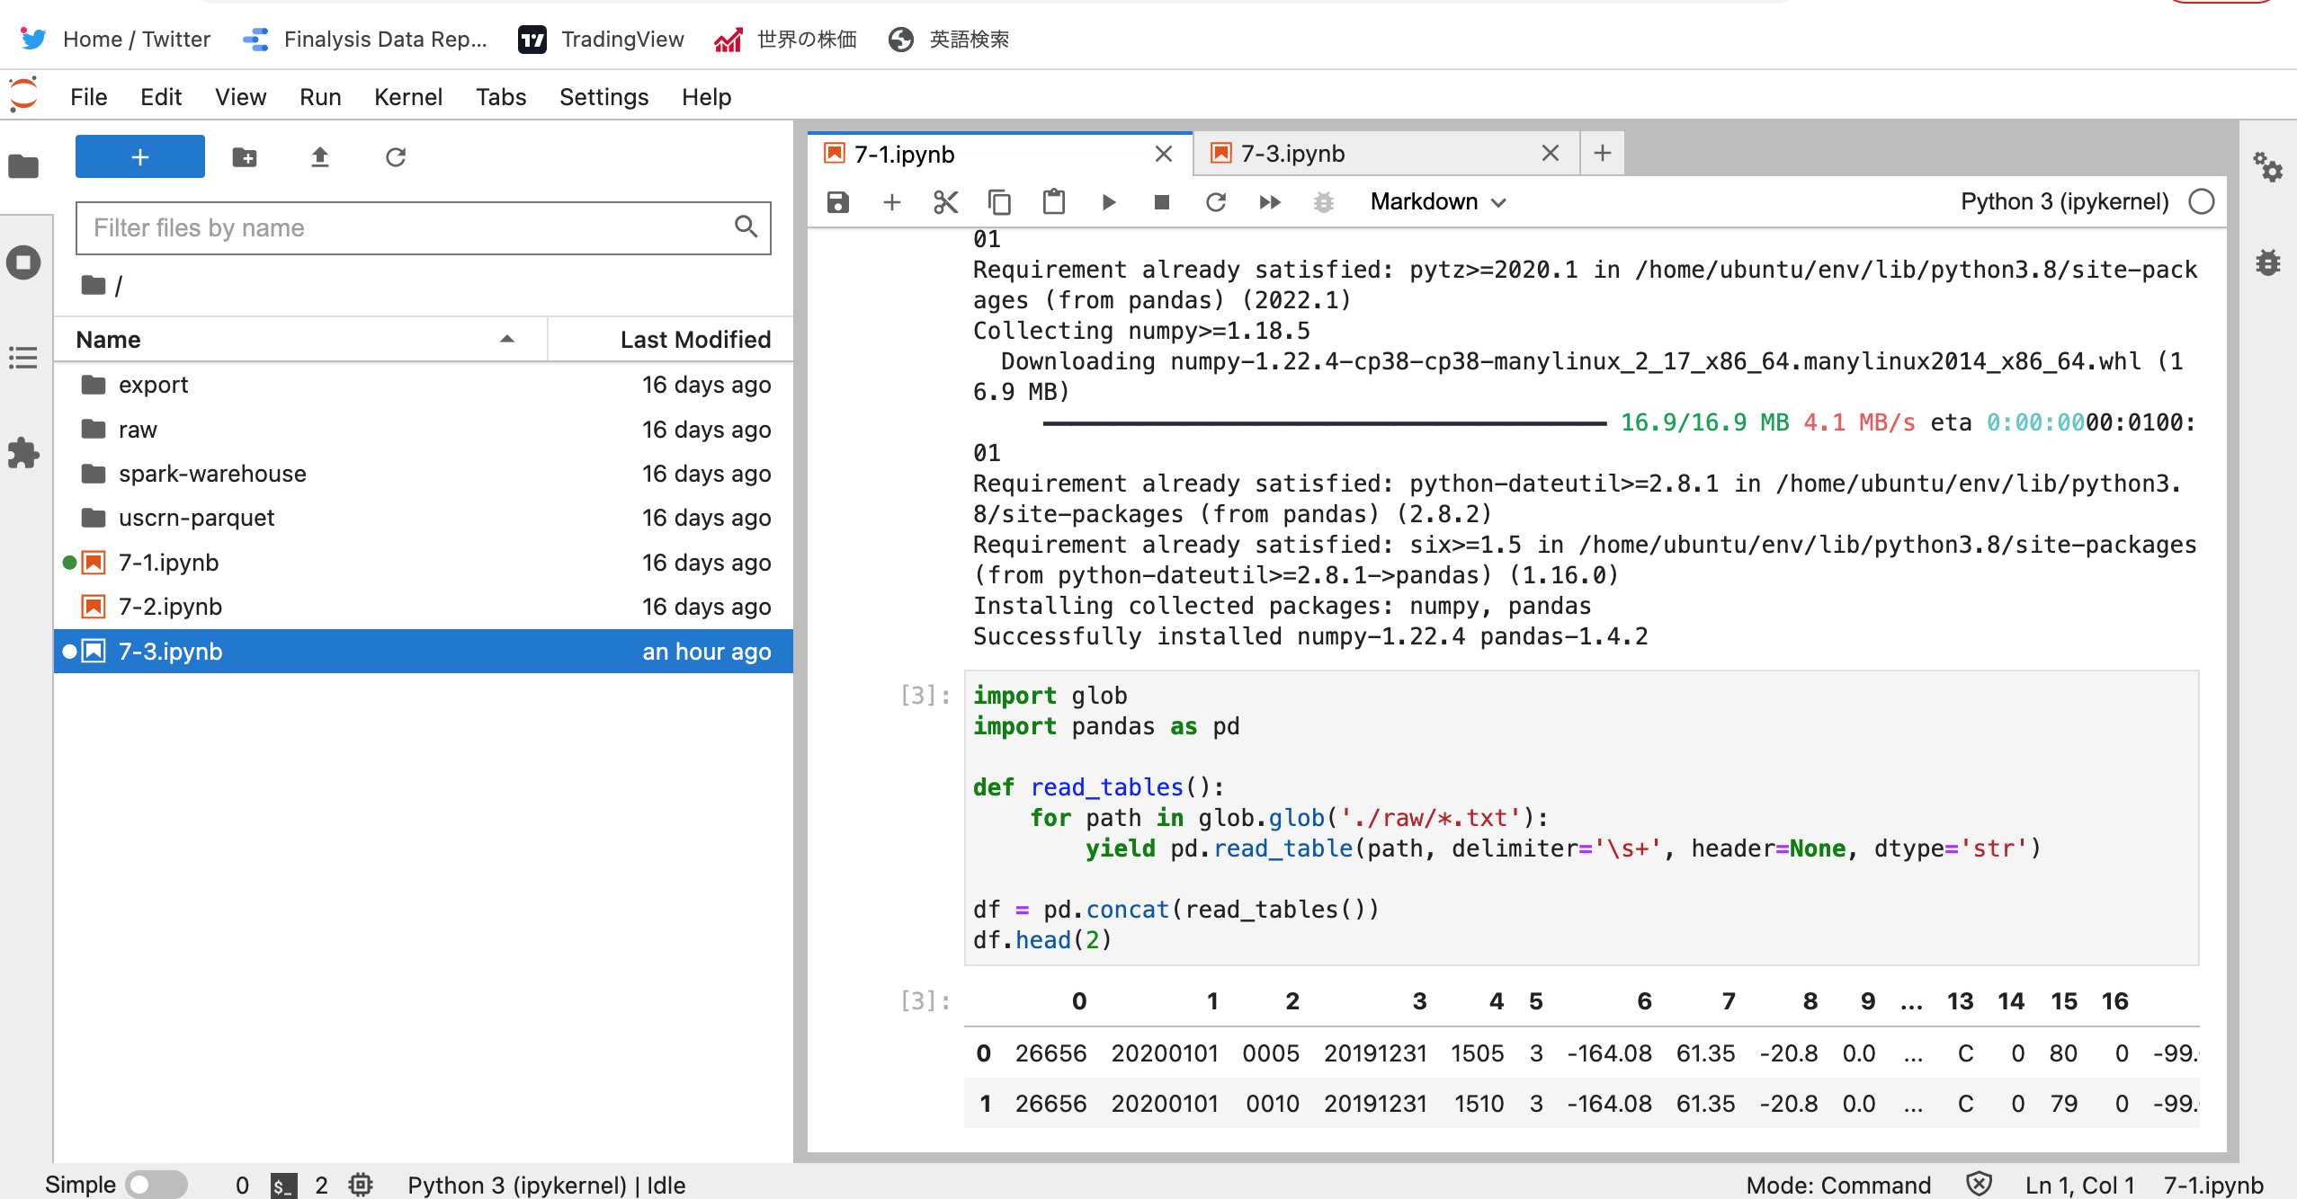Click the notebook trust shield icon
Viewport: 2297px width, 1199px height.
(1979, 1184)
